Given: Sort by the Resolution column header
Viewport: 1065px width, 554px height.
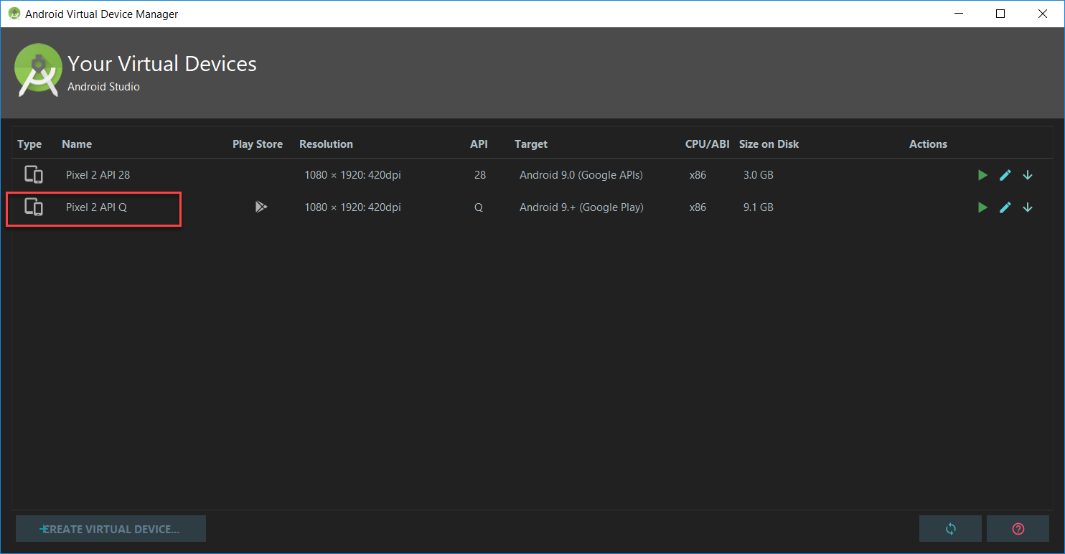Looking at the screenshot, I should [x=326, y=144].
